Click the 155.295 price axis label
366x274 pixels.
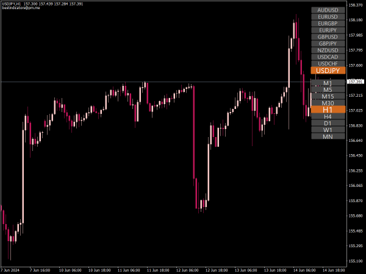pyautogui.click(x=355, y=246)
